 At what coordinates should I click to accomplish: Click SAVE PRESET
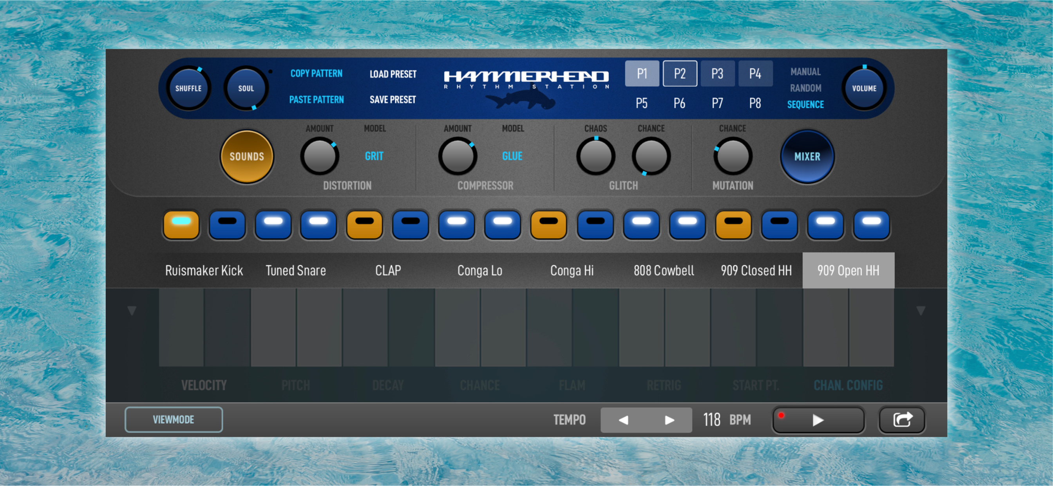[x=393, y=100]
